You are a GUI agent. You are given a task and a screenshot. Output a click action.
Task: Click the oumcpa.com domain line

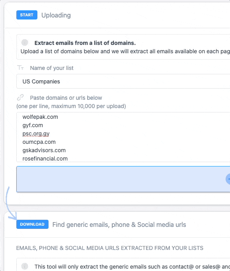click(x=39, y=142)
